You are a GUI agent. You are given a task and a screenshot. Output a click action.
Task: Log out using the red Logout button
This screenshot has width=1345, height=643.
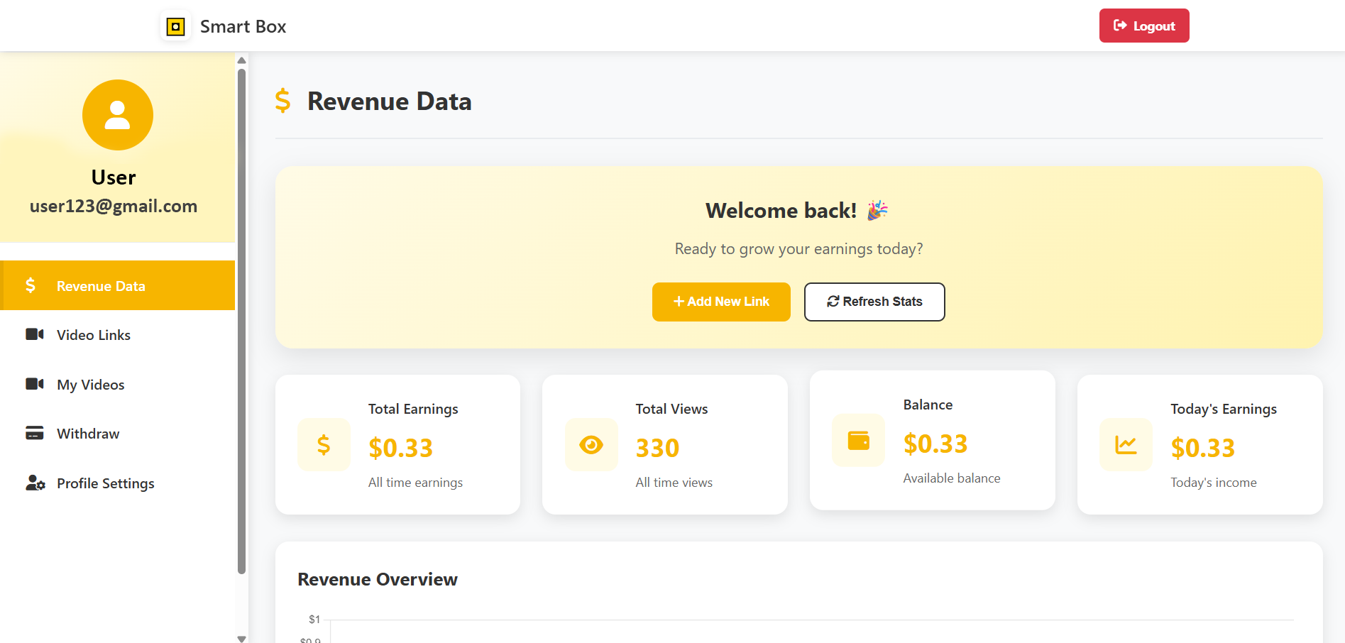(x=1144, y=26)
